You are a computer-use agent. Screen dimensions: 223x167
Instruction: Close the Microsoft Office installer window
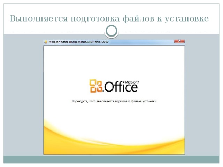[x=179, y=41]
